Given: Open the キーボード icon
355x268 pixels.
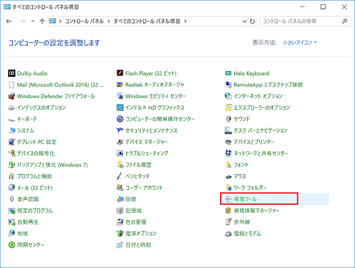Looking at the screenshot, I should (x=12, y=119).
